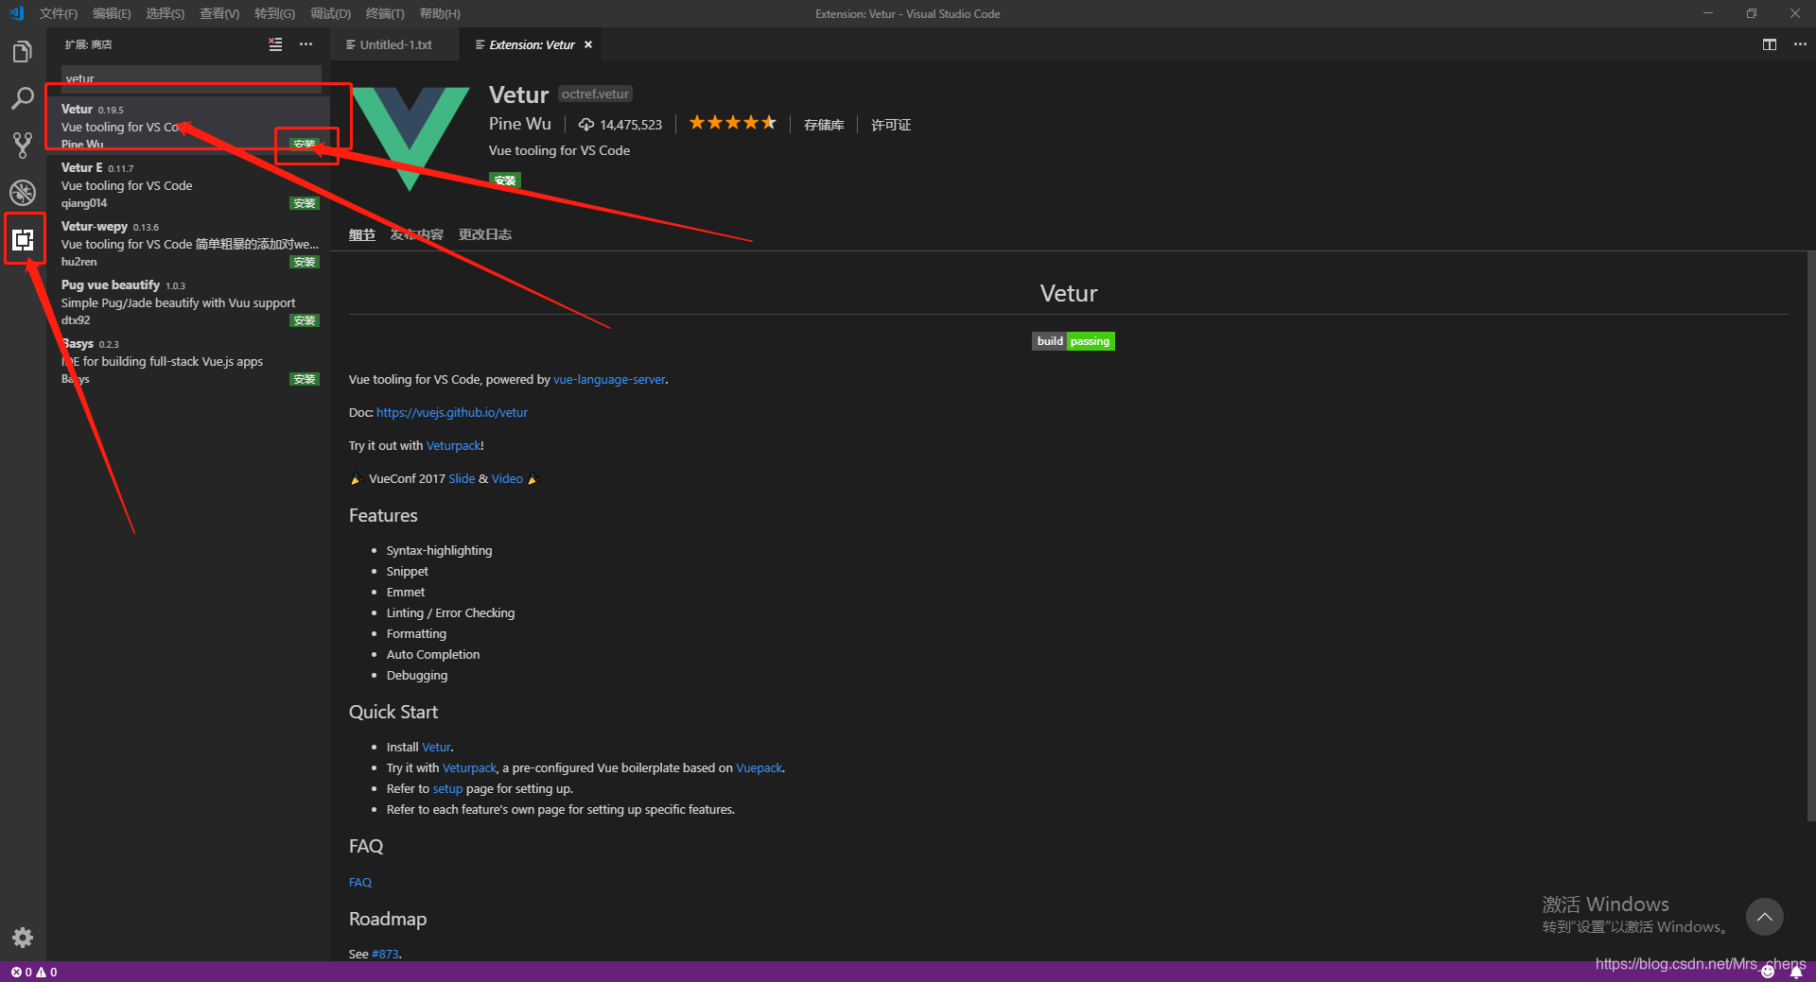Open the Manage gear at bottom left
The width and height of the screenshot is (1816, 982).
click(23, 938)
